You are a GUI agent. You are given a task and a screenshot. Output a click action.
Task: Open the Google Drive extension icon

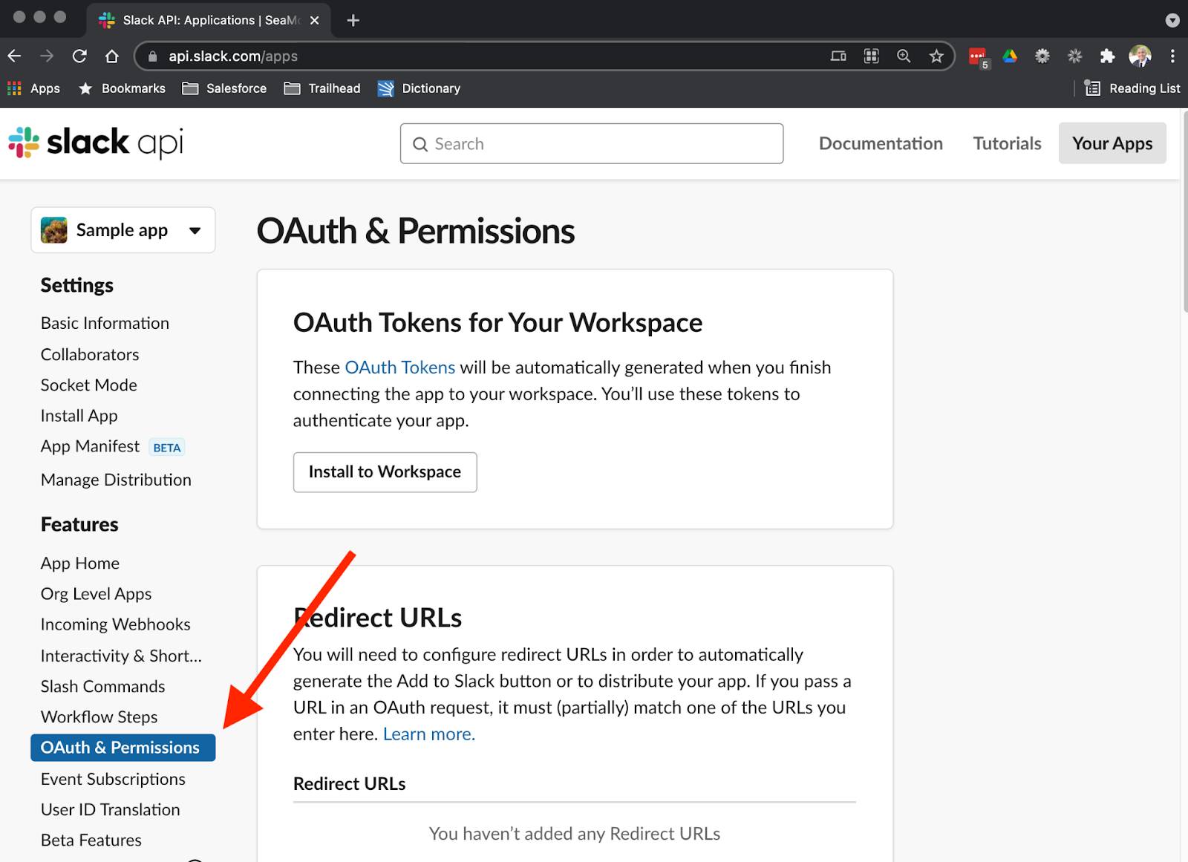point(1010,56)
